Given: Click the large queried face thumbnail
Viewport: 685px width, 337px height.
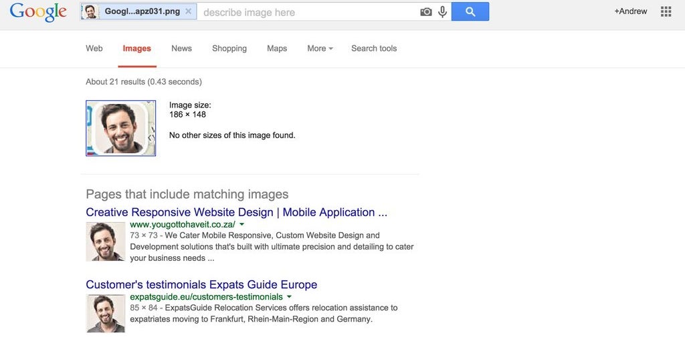Looking at the screenshot, I should point(120,128).
